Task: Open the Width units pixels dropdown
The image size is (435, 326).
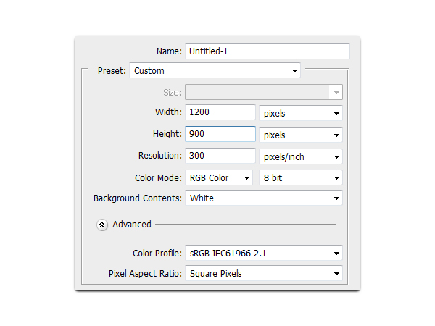Action: 301,113
